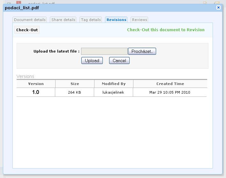Click the lukasjelinek user cell
The width and height of the screenshot is (226, 178).
114,92
